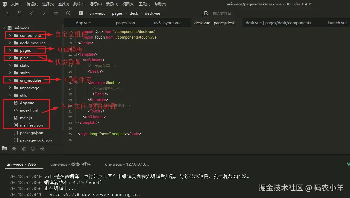Select the uni-weos - 微信小程序 console tab
Image resolution: width=350 pixels, height=198 pixels.
coord(71,164)
